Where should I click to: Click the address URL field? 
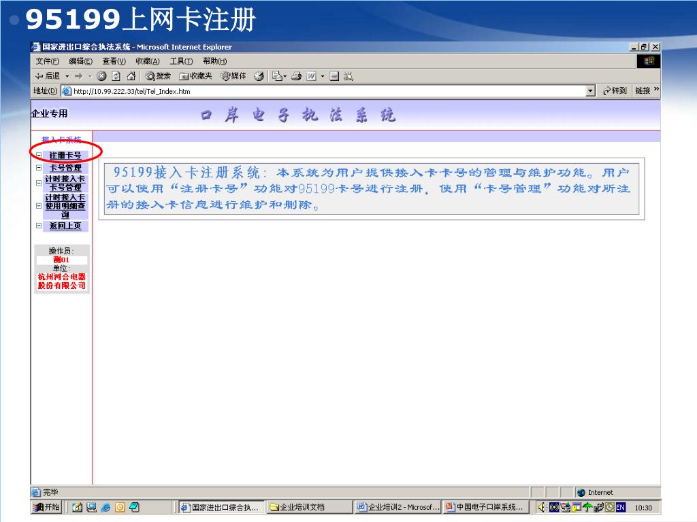click(329, 91)
